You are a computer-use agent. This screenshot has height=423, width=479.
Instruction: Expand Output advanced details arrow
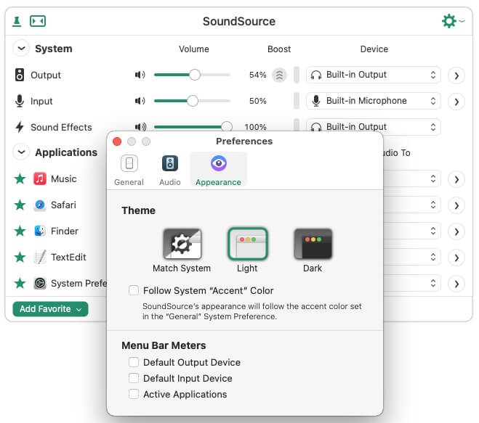click(456, 75)
